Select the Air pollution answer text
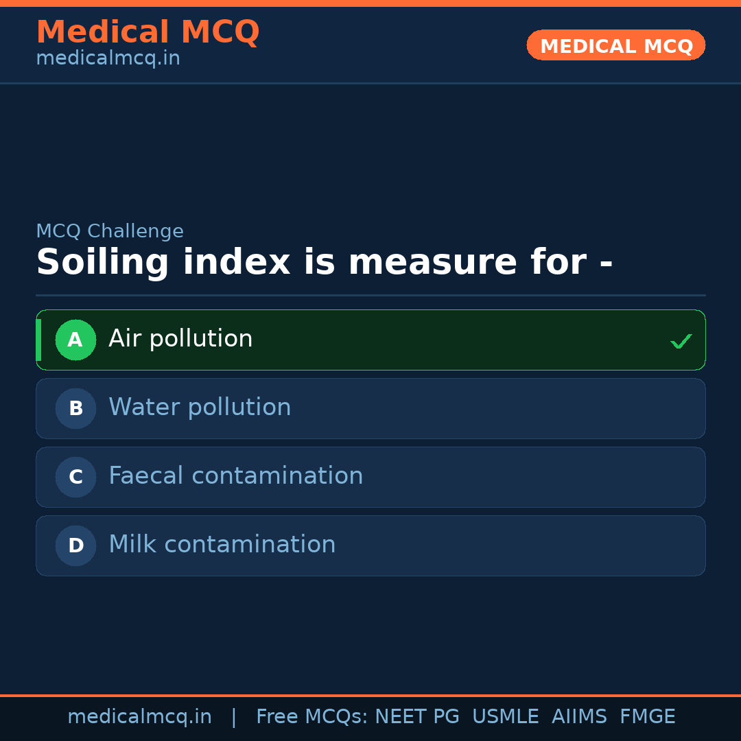The height and width of the screenshot is (741, 741). (x=180, y=339)
